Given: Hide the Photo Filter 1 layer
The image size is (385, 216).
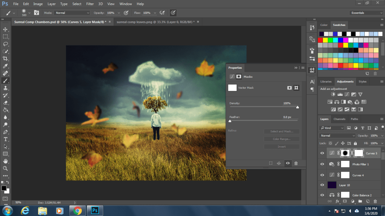Looking at the screenshot, I should coord(322,164).
